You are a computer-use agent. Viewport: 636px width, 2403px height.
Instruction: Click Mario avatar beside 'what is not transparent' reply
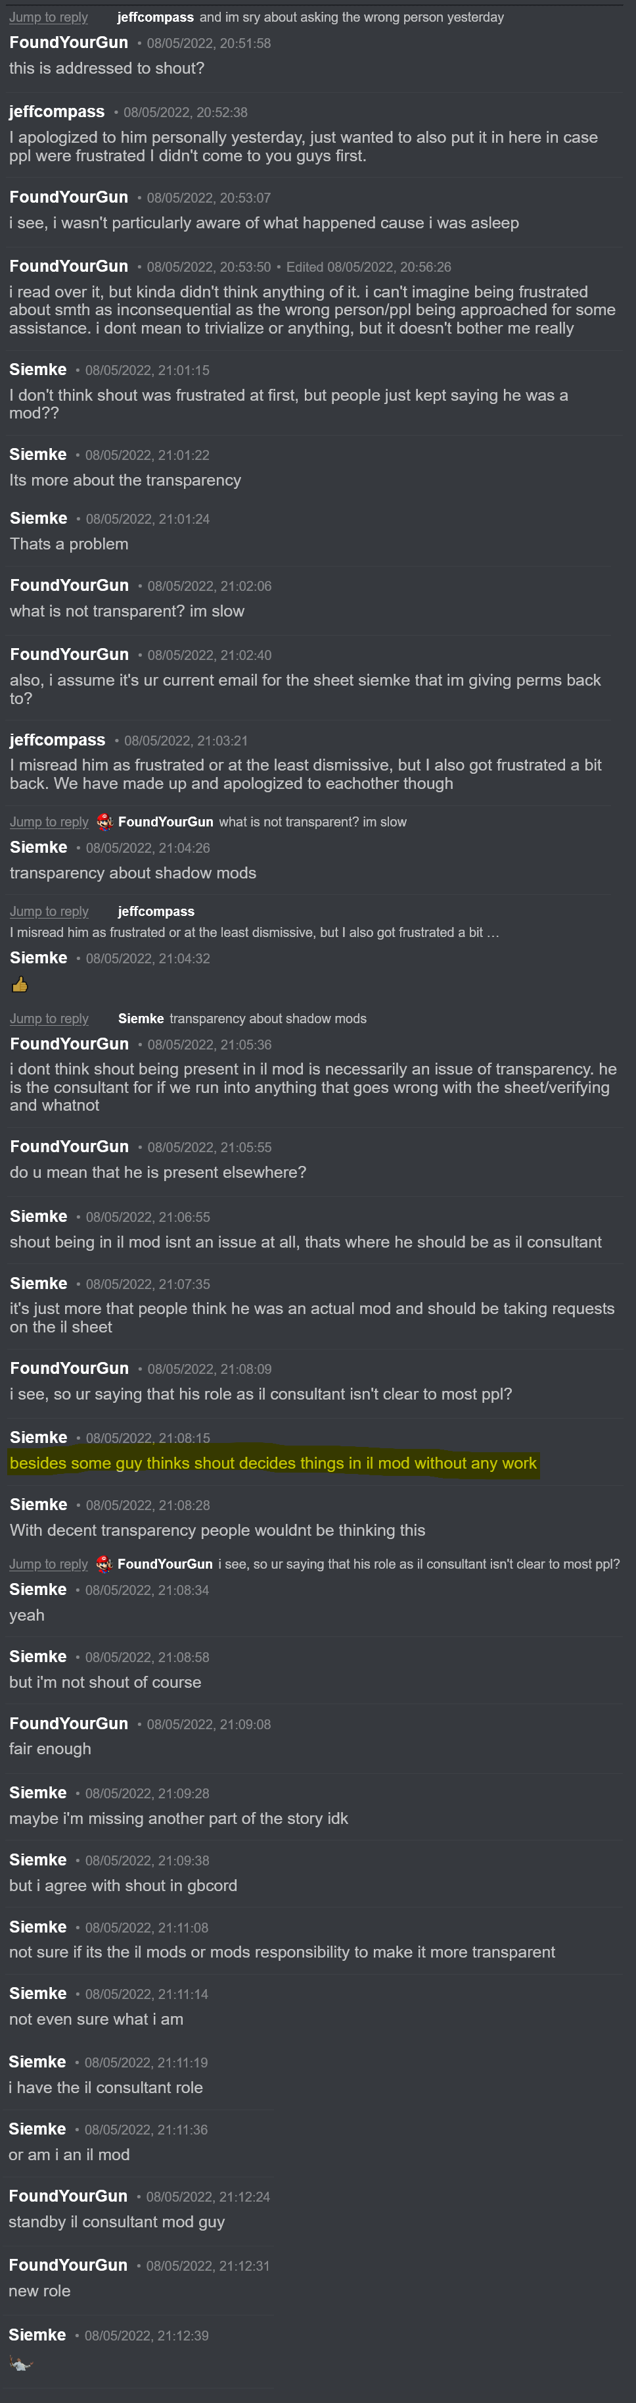click(104, 822)
